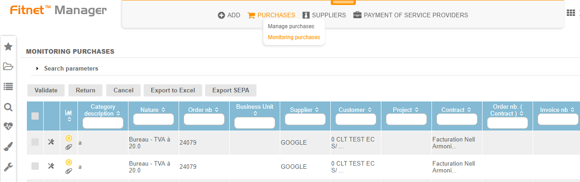Screen dimensions: 580x182
Task: Check the first purchase row checkbox
Action: tap(35, 142)
